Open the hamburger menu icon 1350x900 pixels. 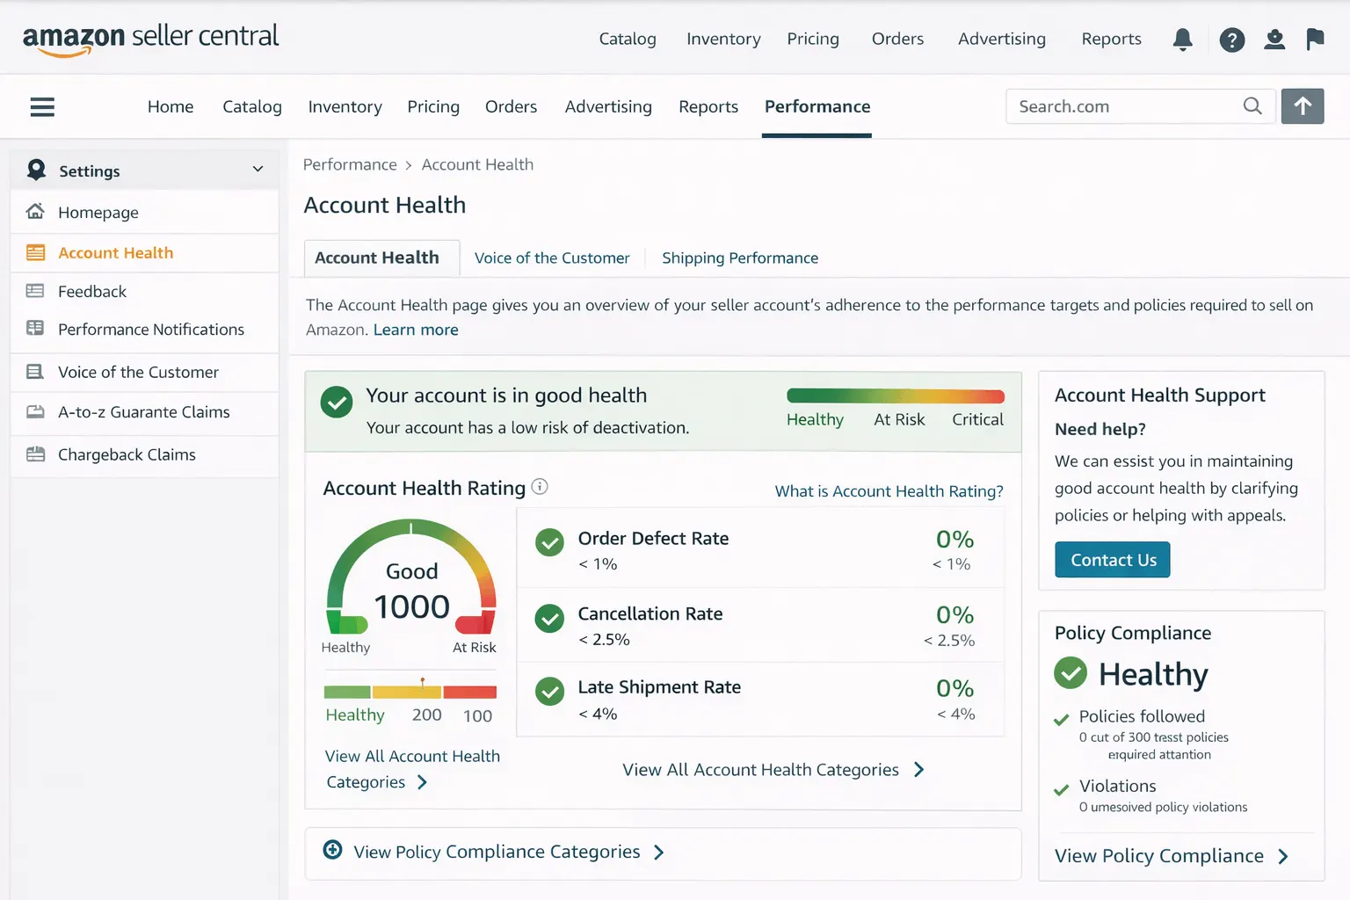(x=42, y=107)
